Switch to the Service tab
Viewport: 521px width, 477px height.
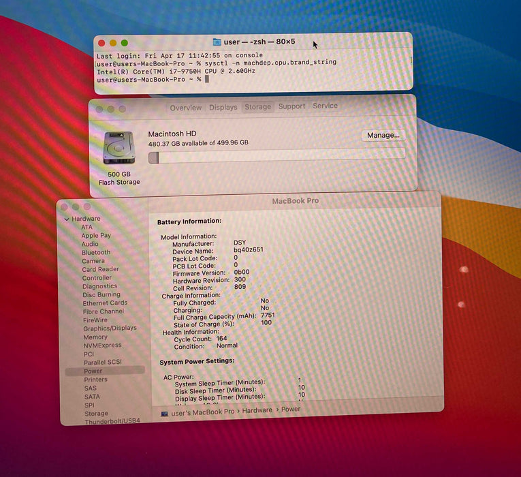click(325, 106)
